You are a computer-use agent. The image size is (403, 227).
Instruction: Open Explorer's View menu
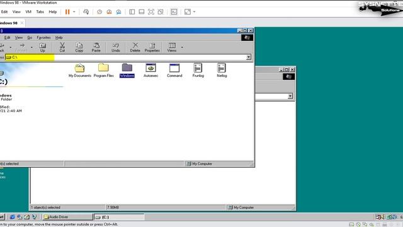18,38
